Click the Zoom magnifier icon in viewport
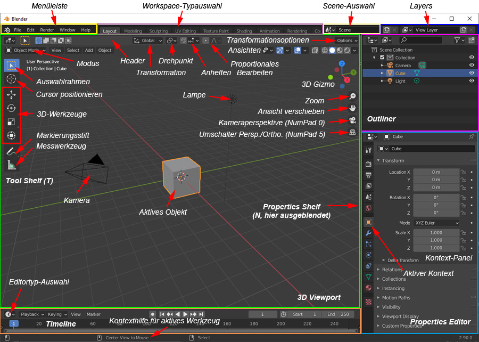 click(352, 96)
